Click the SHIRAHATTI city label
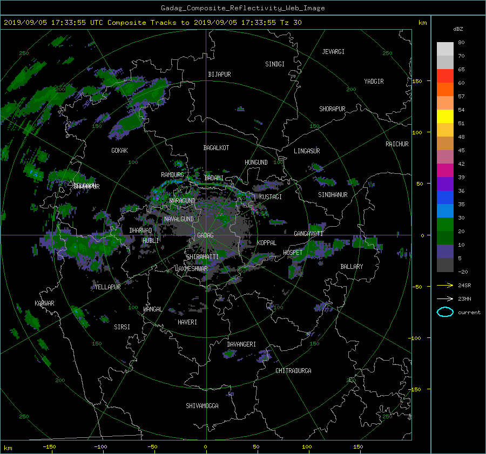This screenshot has width=486, height=454. [202, 257]
